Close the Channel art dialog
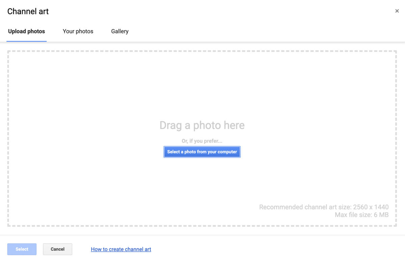This screenshot has height=262, width=405. pyautogui.click(x=397, y=11)
